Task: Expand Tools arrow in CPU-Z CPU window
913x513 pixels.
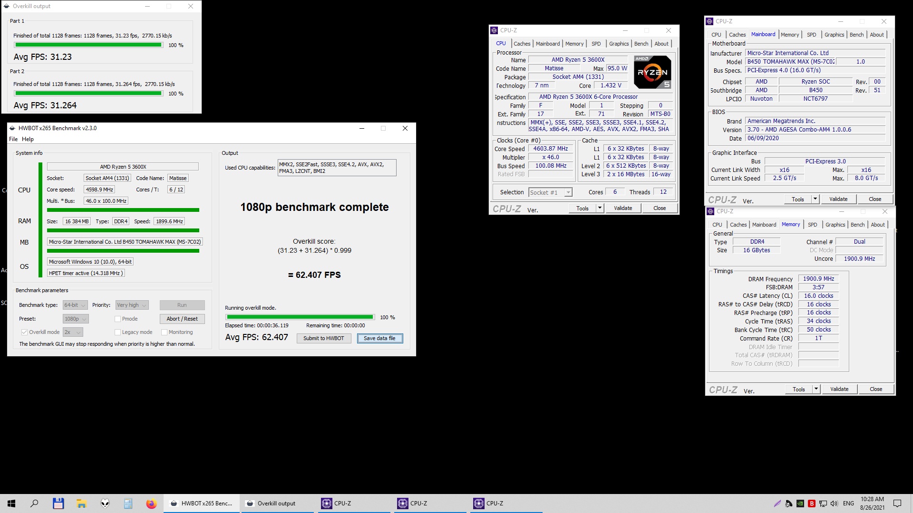Action: pyautogui.click(x=600, y=208)
